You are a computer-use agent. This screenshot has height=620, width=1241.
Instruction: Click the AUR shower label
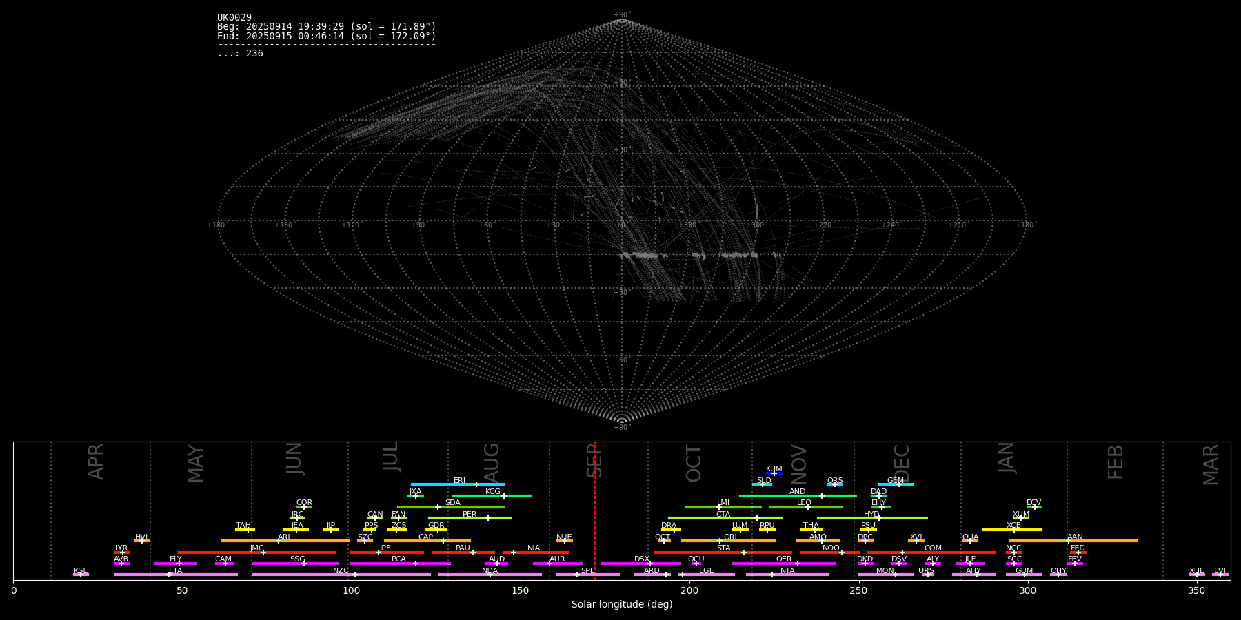[557, 559]
